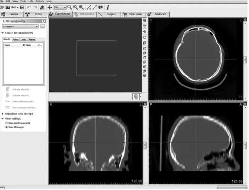
Task: Open the Lists menu
Action: point(31,1)
